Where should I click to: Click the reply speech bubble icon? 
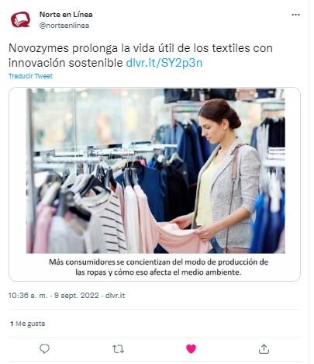pyautogui.click(x=44, y=348)
